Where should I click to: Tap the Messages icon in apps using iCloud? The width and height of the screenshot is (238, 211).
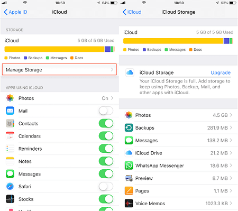tap(10, 174)
